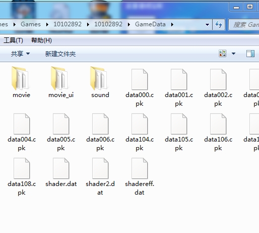Select the shader2.dat file
This screenshot has height=233, width=259.
point(100,176)
